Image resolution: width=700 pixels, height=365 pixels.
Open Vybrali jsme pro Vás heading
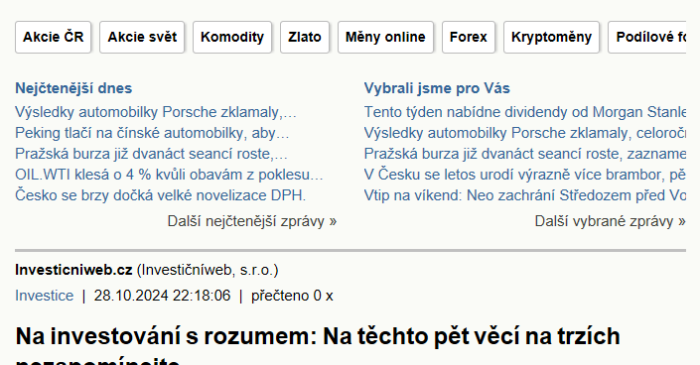click(x=437, y=88)
